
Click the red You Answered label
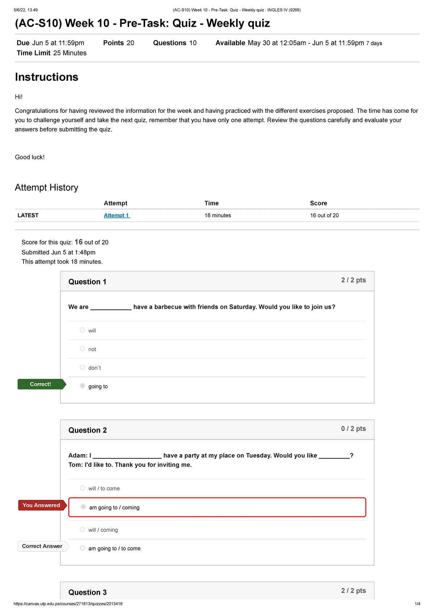click(41, 505)
